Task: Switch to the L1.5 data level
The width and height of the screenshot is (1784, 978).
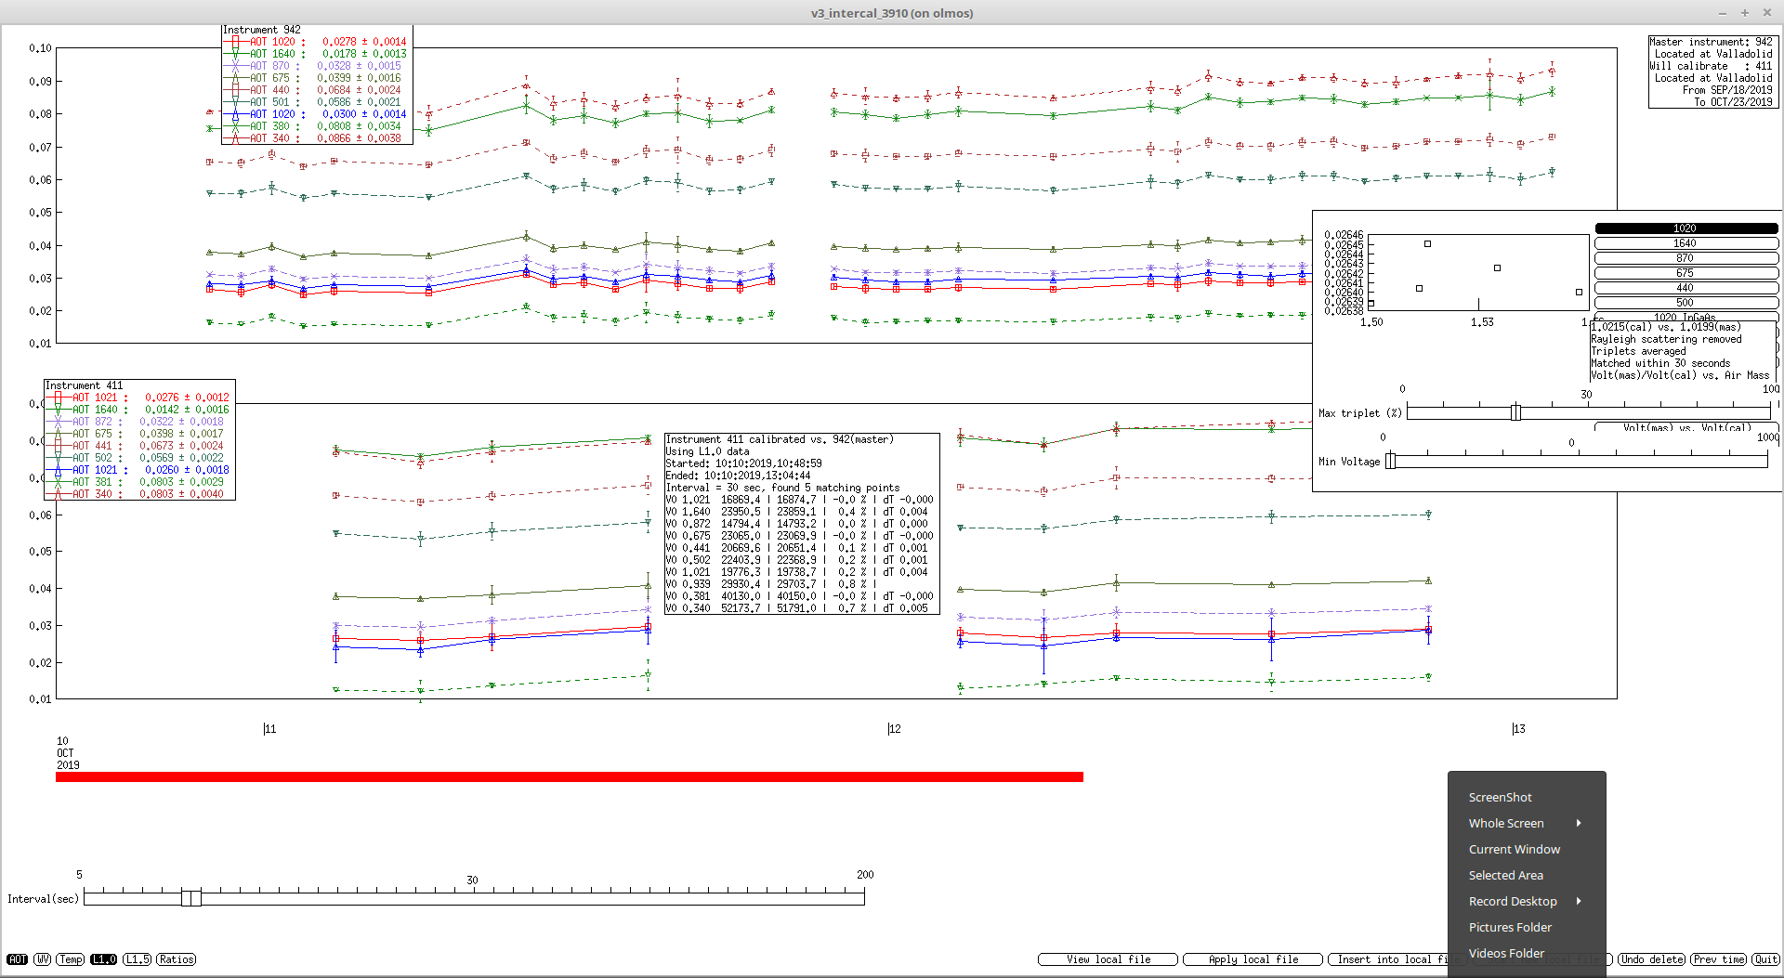Action: [138, 959]
